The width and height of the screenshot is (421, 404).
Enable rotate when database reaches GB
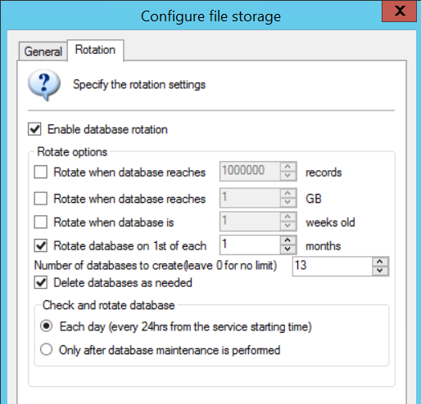pos(41,198)
